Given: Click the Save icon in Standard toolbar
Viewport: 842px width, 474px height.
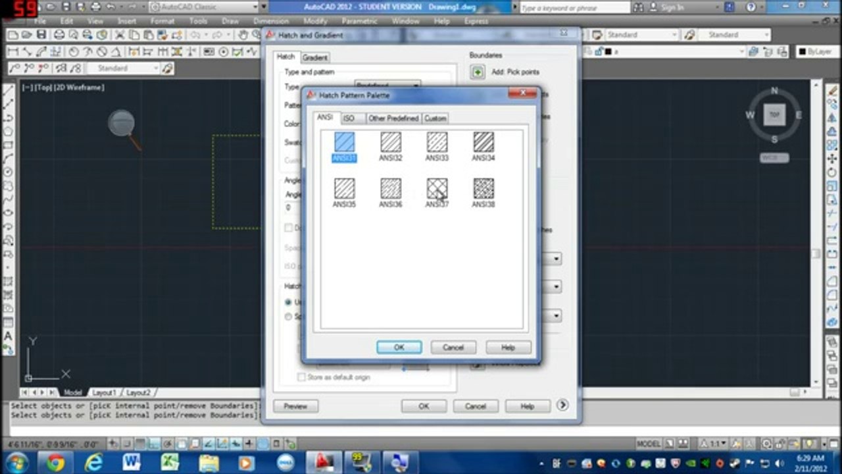Looking at the screenshot, I should pos(41,35).
